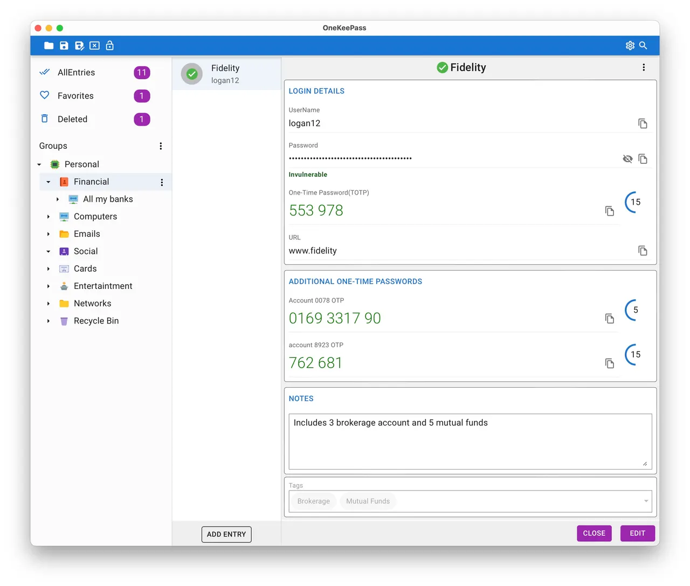Click the Fidelity entry title heading

click(x=468, y=67)
